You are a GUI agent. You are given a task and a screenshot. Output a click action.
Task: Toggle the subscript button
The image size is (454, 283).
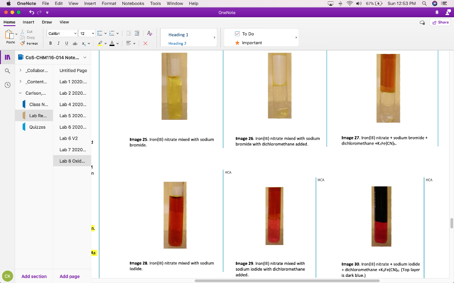(x=84, y=43)
